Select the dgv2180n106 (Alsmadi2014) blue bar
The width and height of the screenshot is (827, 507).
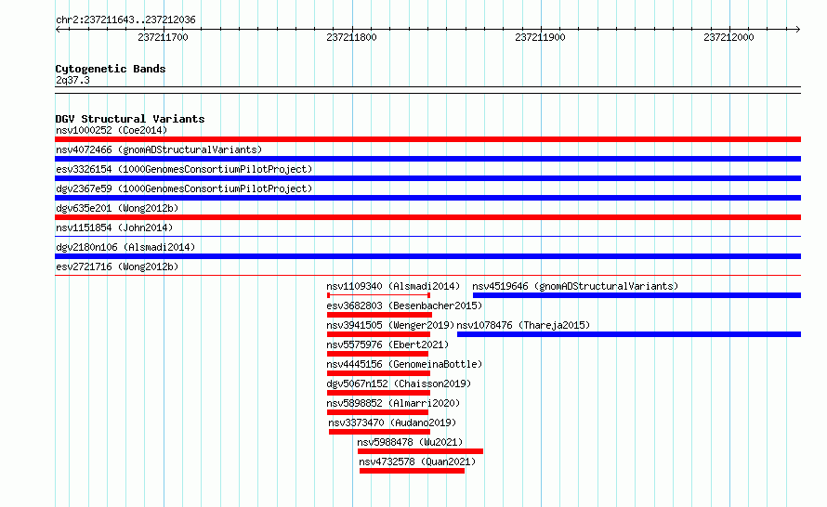[427, 256]
